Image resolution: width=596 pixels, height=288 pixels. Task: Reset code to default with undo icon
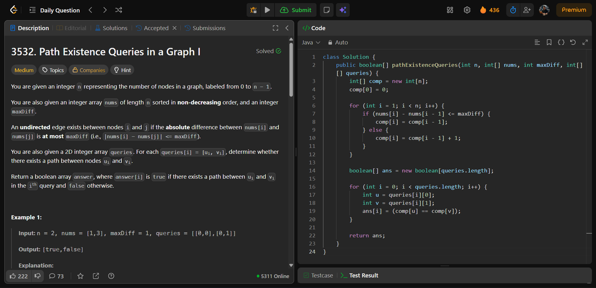(x=573, y=43)
